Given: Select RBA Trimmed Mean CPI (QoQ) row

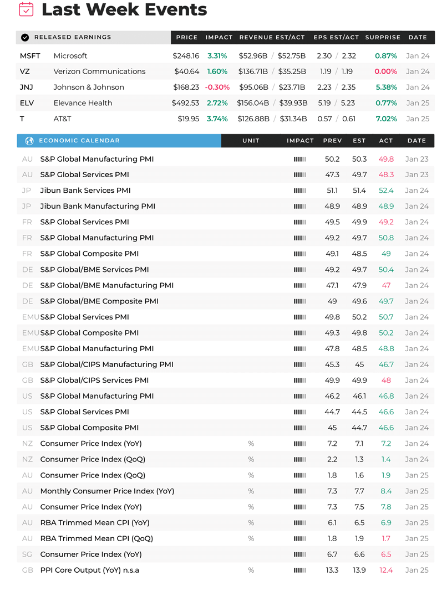Looking at the screenshot, I should click(225, 538).
